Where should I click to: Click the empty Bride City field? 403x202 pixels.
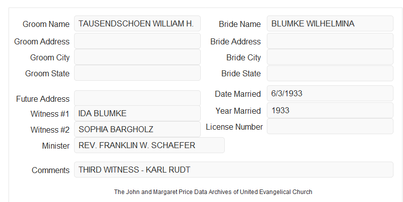[x=330, y=57]
